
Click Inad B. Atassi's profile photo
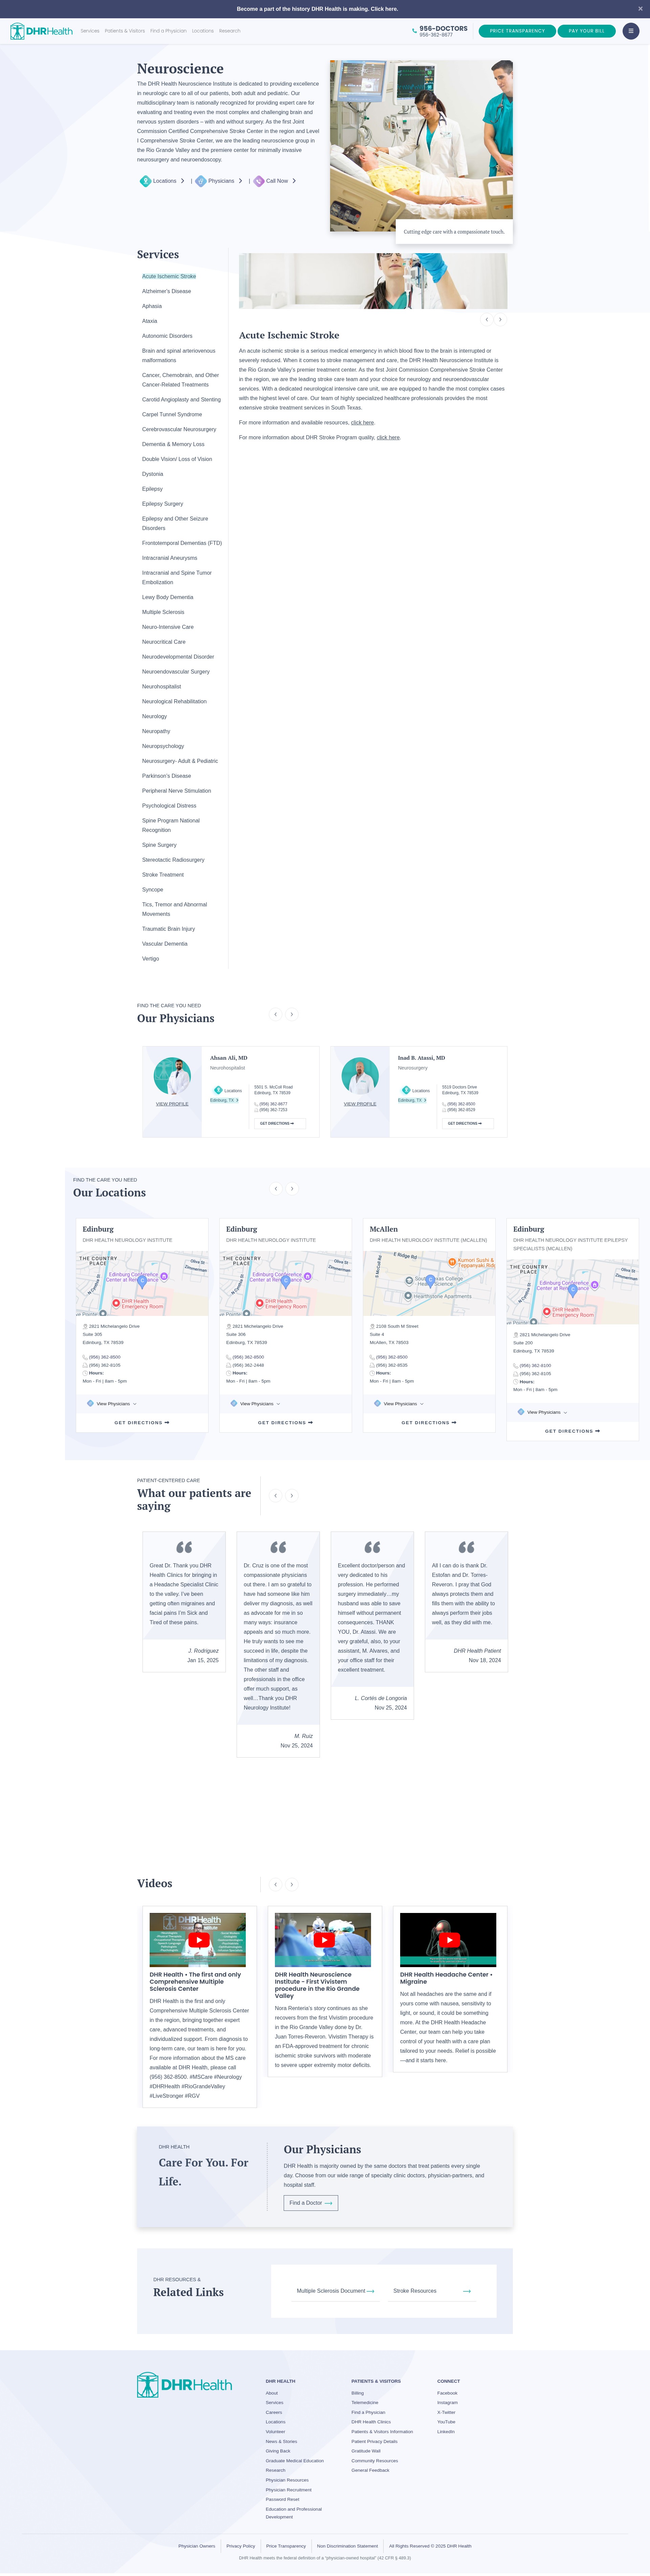(x=360, y=1076)
